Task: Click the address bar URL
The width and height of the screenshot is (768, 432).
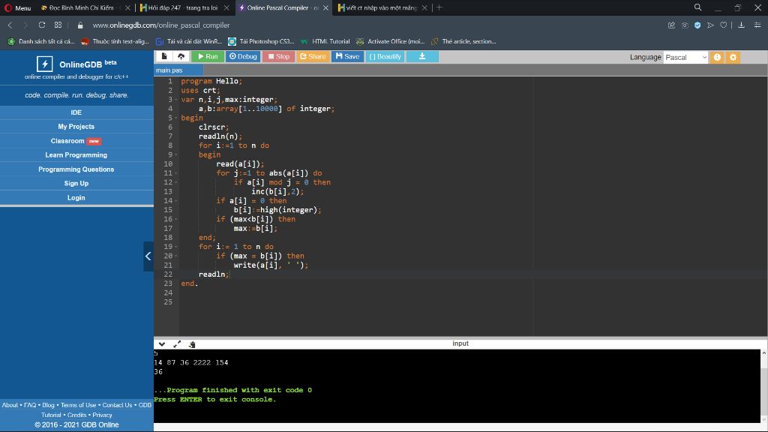Action: (161, 25)
